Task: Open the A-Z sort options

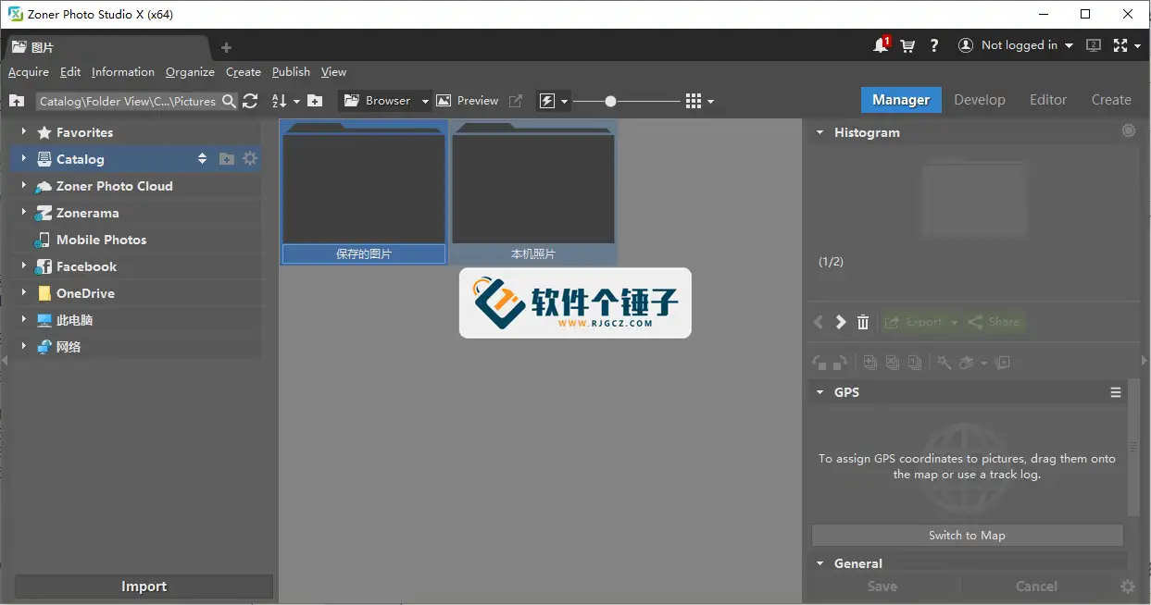Action: point(285,101)
